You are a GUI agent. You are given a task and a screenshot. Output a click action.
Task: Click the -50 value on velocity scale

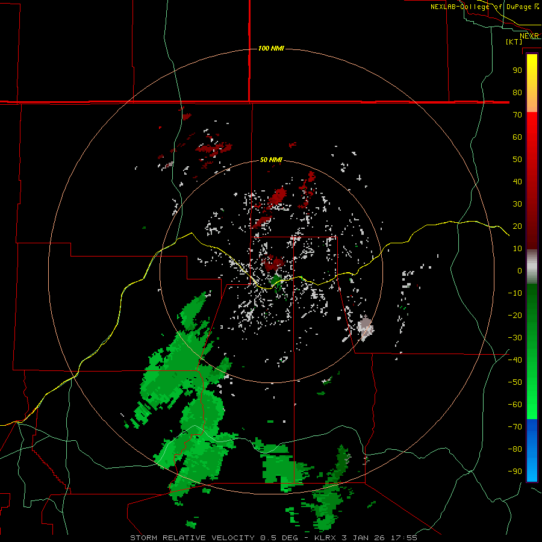515,382
